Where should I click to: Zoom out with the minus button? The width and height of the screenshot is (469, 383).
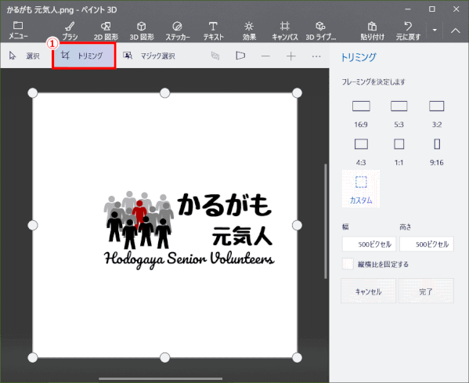click(x=265, y=56)
